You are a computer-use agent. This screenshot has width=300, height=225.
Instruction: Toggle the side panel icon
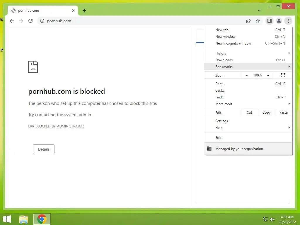(x=270, y=21)
